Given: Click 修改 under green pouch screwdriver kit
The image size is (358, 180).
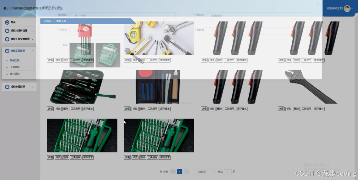Looking at the screenshot, I should [58, 109].
